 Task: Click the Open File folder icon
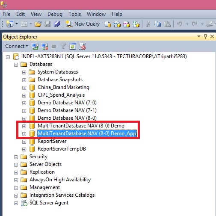(x=38, y=24)
